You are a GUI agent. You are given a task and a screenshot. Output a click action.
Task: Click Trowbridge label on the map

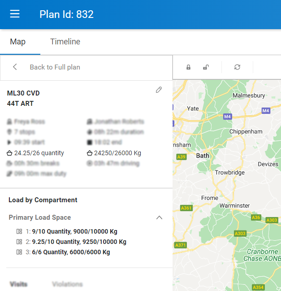point(229,173)
